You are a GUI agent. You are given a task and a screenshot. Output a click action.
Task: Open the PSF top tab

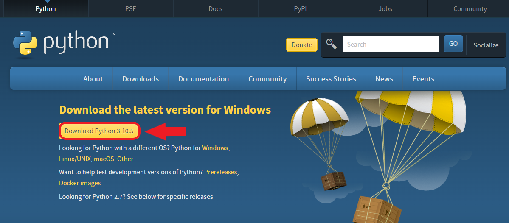click(130, 9)
